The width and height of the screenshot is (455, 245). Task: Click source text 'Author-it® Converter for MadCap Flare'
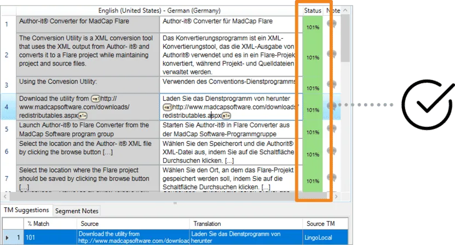[x=74, y=21]
